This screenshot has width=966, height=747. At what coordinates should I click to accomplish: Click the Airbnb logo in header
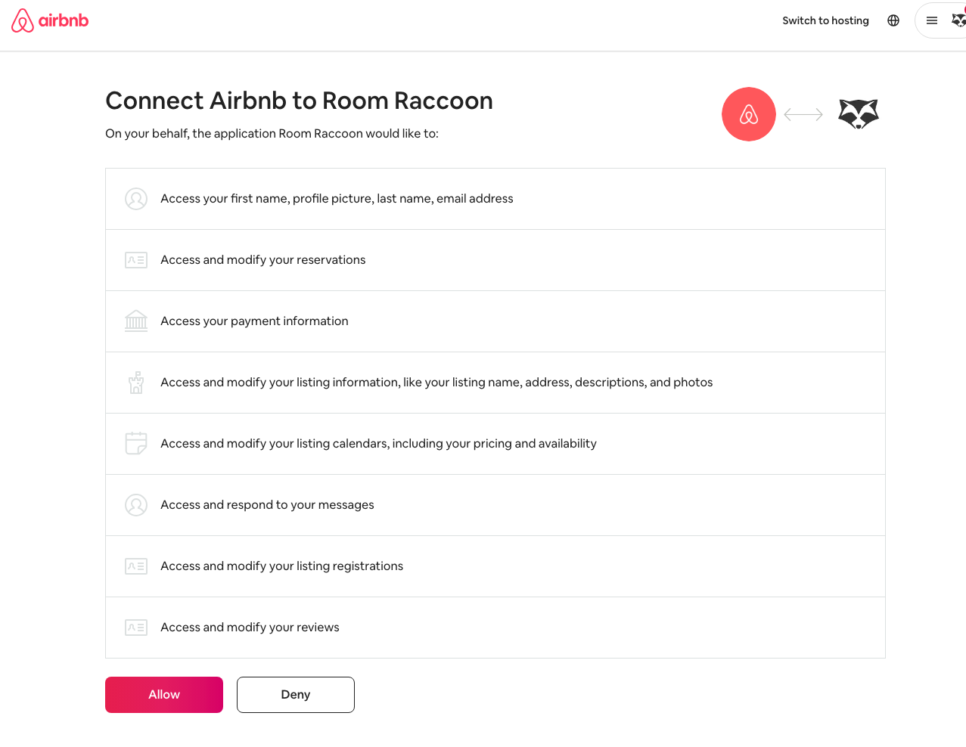pyautogui.click(x=50, y=20)
